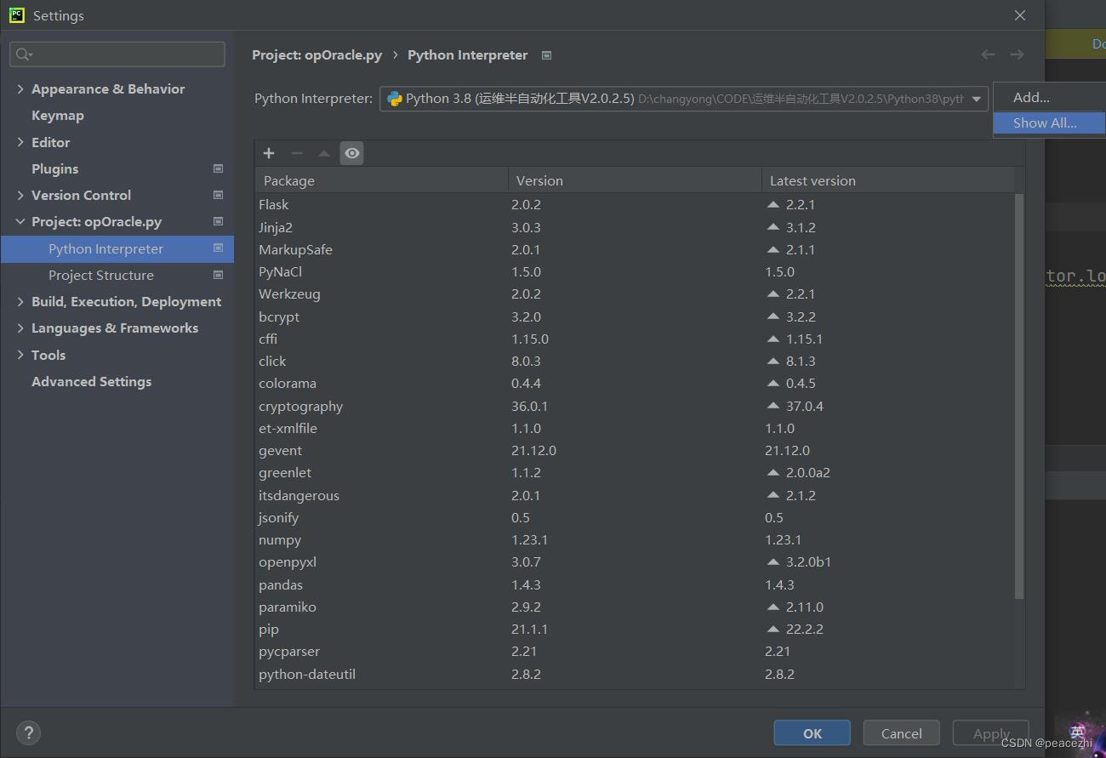Close the Settings dialog
The image size is (1106, 758).
coord(1020,15)
